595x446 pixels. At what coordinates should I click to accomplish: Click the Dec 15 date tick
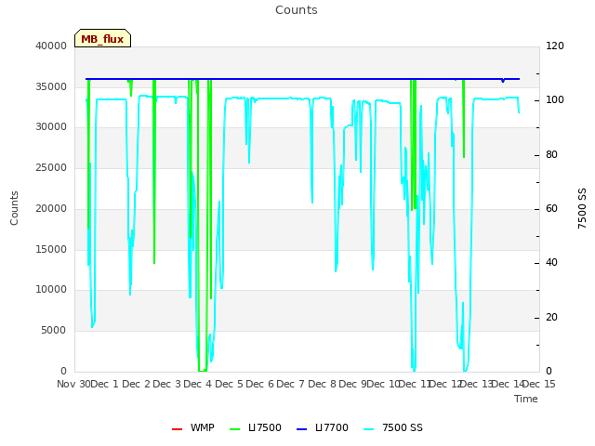click(x=539, y=384)
